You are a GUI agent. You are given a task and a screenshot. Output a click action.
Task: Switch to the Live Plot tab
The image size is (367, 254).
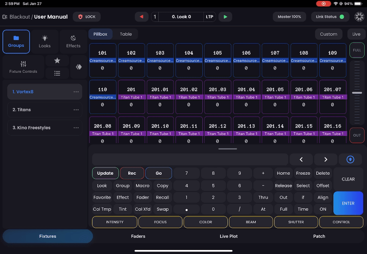[x=229, y=236]
